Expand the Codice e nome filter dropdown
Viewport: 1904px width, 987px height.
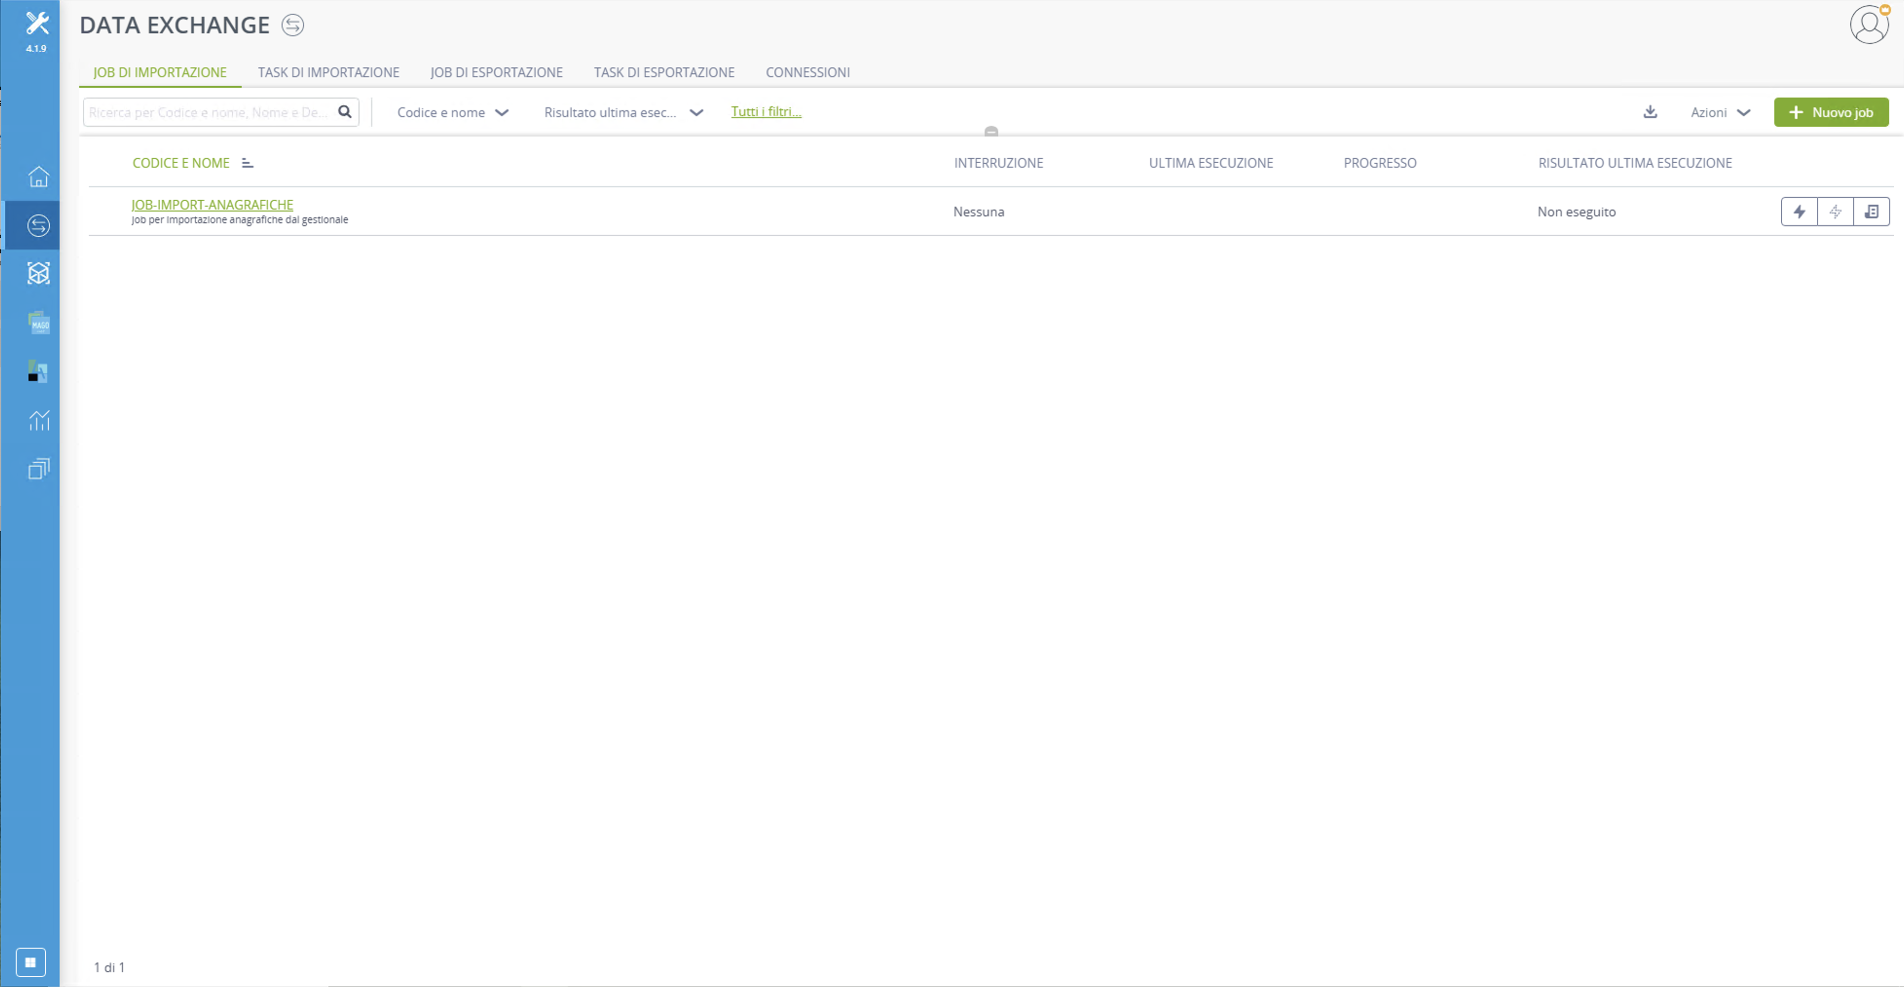pyautogui.click(x=453, y=113)
